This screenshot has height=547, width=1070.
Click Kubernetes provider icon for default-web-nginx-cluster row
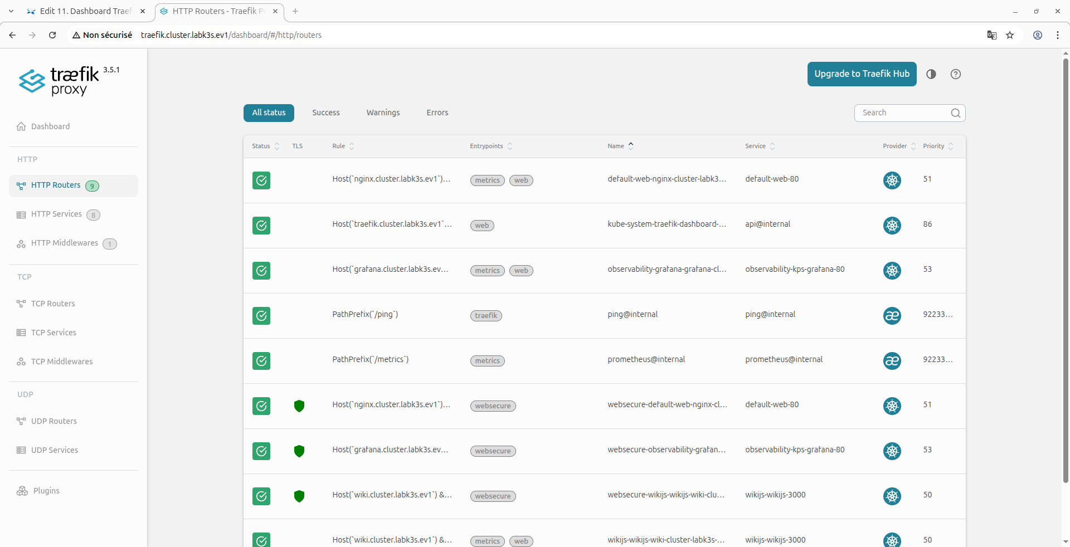(892, 180)
